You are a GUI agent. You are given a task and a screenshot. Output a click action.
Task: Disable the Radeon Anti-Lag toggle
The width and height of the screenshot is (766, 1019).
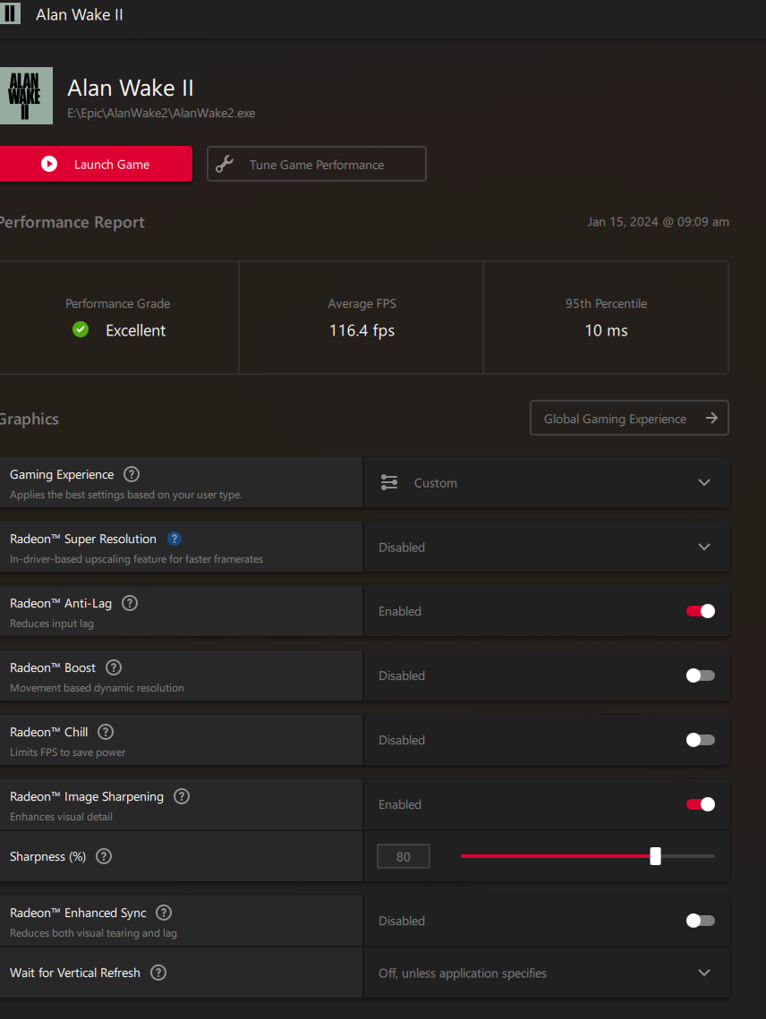pyautogui.click(x=701, y=611)
